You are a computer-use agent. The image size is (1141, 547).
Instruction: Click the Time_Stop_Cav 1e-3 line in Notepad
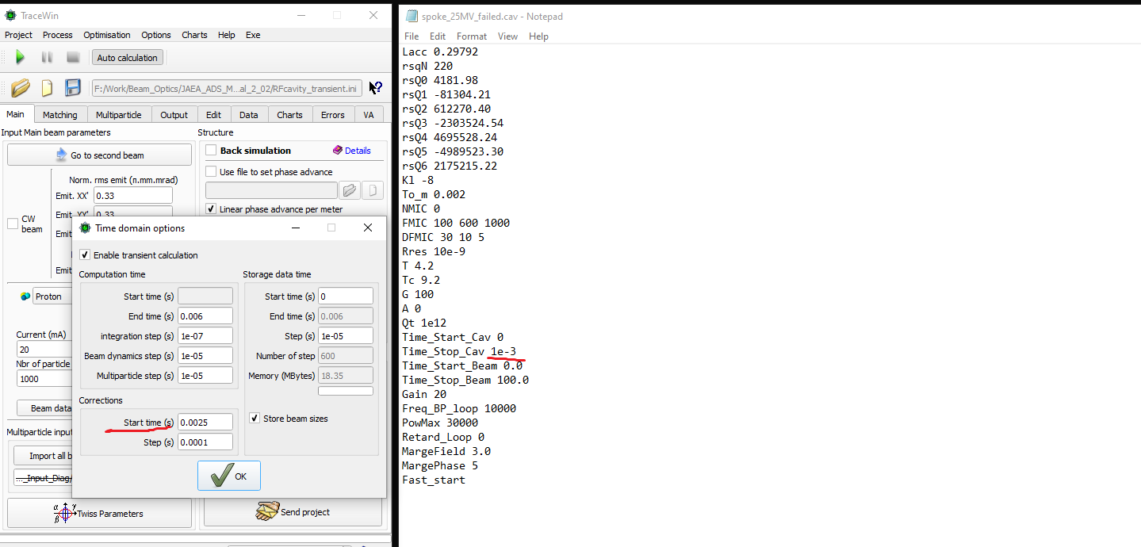point(459,351)
